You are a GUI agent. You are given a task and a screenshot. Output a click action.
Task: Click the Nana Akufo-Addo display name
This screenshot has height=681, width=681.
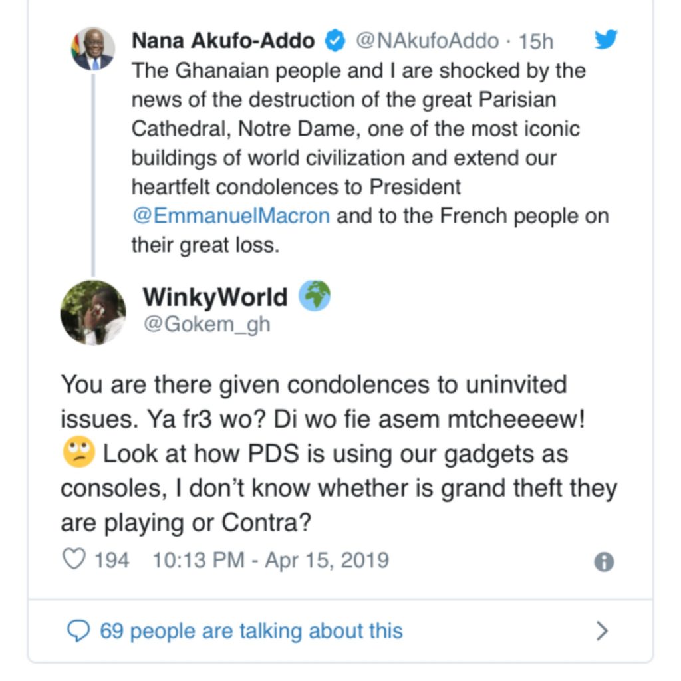pos(223,41)
